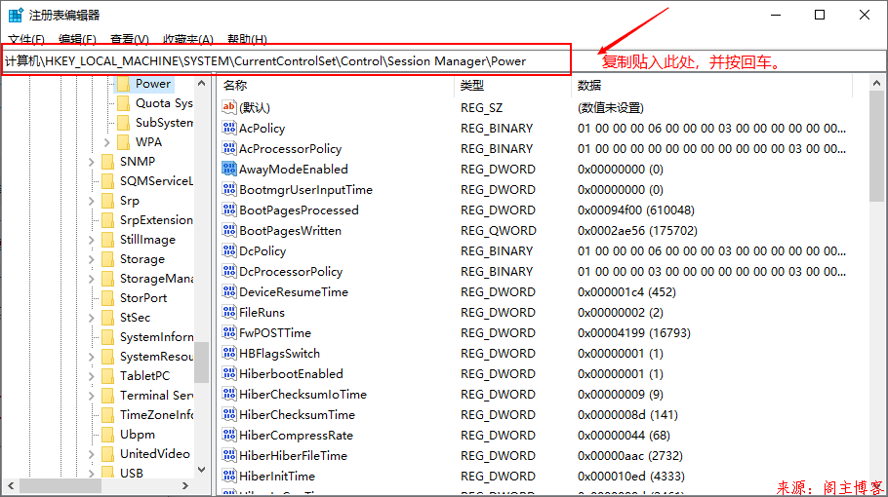
Task: Select the SrpExtensionConfig key
Action: coord(156,220)
